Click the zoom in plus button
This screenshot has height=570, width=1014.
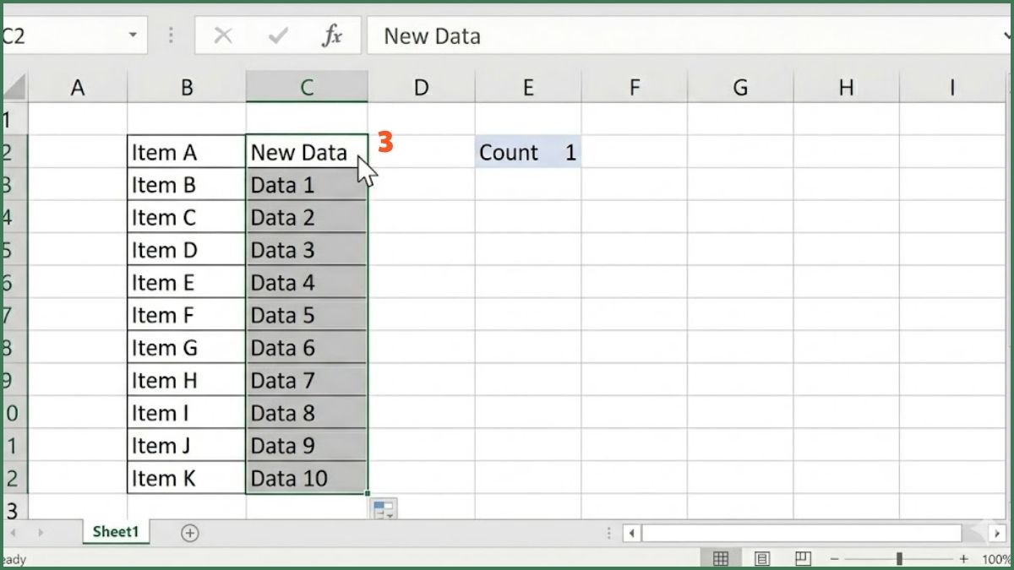click(x=963, y=559)
